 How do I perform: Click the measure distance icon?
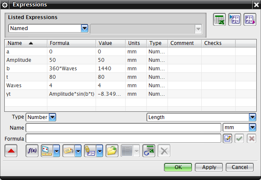47,151
